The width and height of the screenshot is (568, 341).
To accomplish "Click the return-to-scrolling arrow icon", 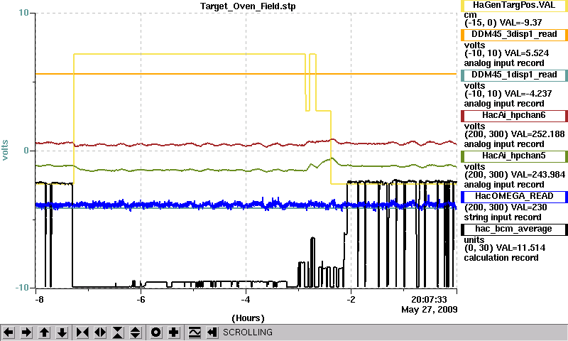I will pyautogui.click(x=212, y=332).
